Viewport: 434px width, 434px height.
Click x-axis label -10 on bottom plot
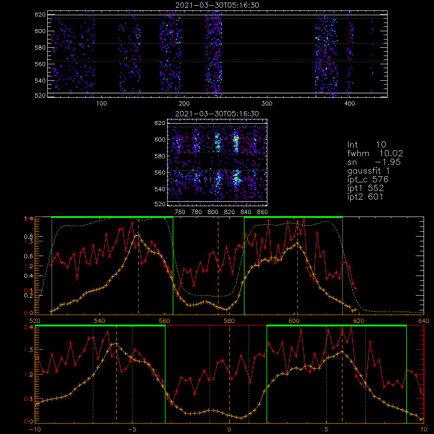pyautogui.click(x=35, y=430)
